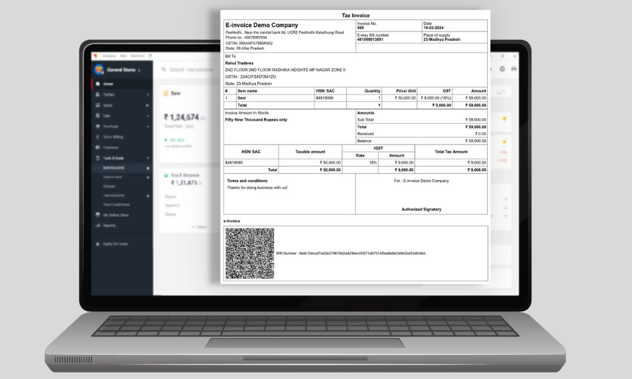The image size is (632, 379).
Task: Click the General Stores company logo
Action: tap(99, 69)
